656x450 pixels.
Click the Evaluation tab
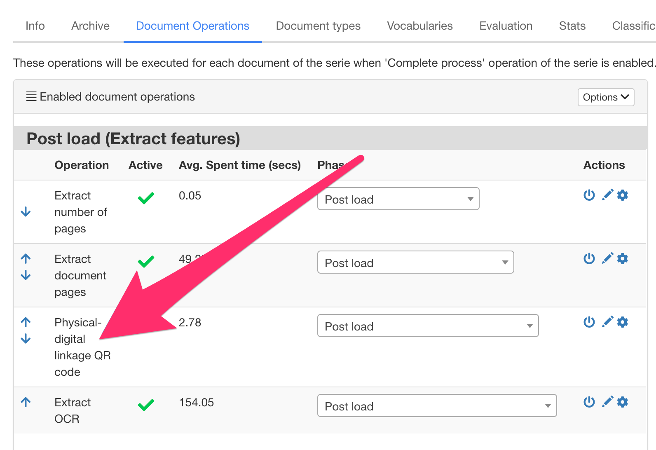coord(506,26)
